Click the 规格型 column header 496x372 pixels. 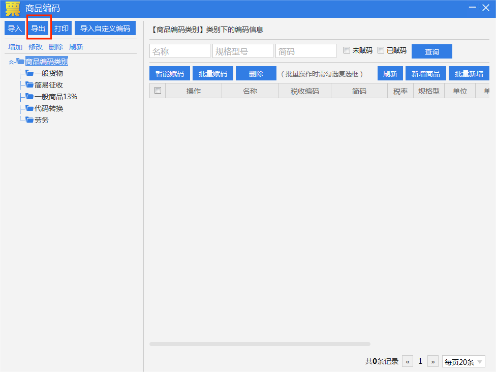(429, 91)
